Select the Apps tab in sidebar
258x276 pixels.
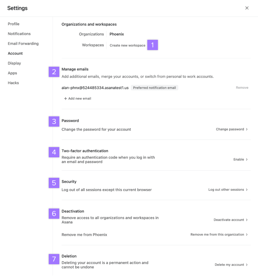click(x=12, y=73)
